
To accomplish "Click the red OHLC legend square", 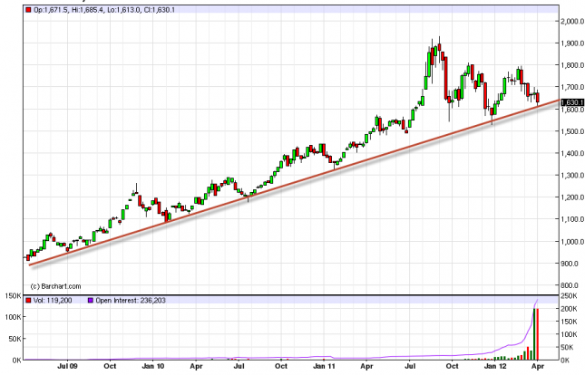I will 28,10.
